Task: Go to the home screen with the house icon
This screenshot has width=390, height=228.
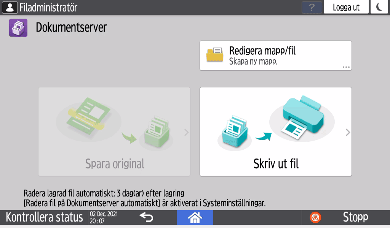Action: [195, 218]
